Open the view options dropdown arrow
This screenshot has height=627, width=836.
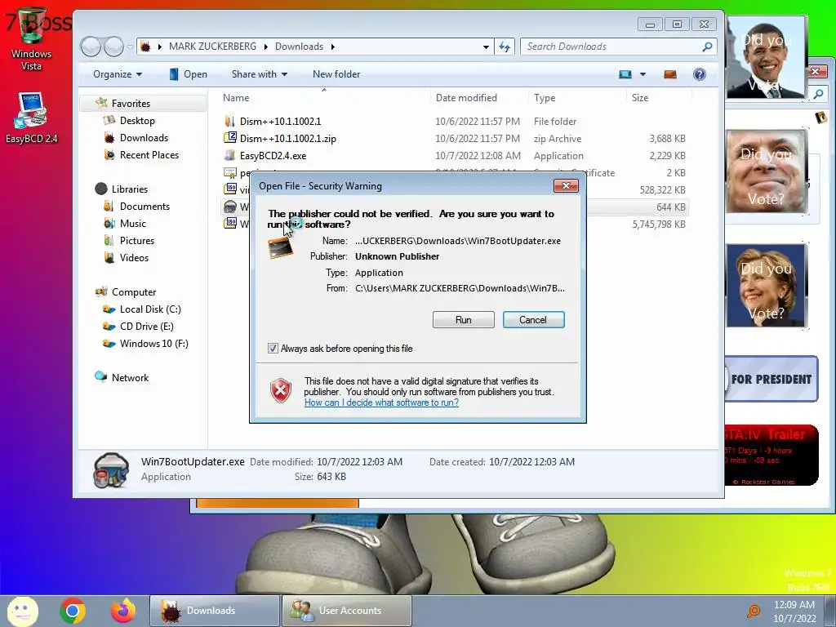pos(643,74)
